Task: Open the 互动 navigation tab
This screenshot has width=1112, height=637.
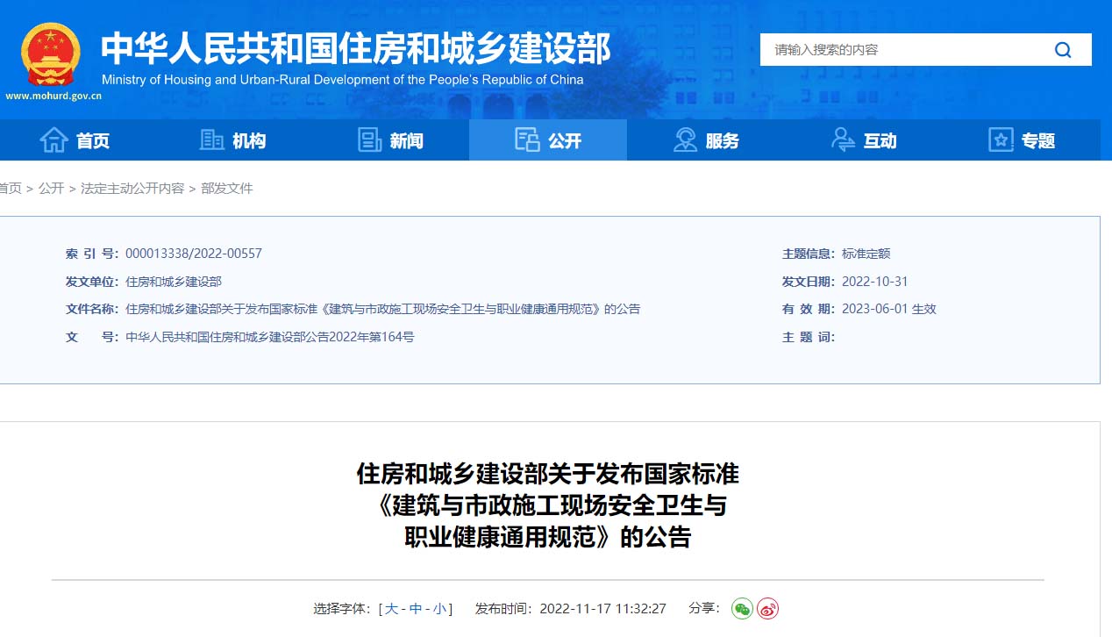Action: (864, 140)
